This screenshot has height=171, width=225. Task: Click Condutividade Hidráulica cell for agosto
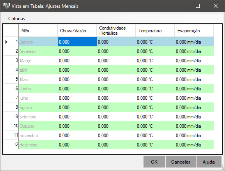[116, 107]
